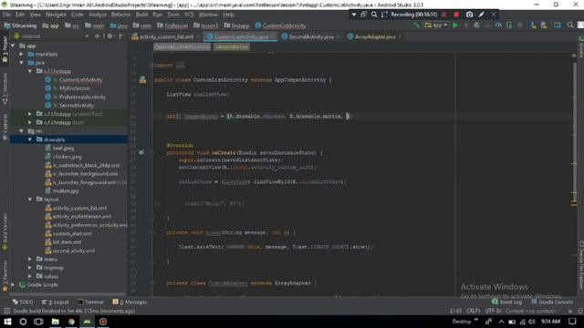Viewport: 584px width, 328px height.
Task: Click the CustomListActivity editor breadcrumb
Action: pyautogui.click(x=182, y=46)
